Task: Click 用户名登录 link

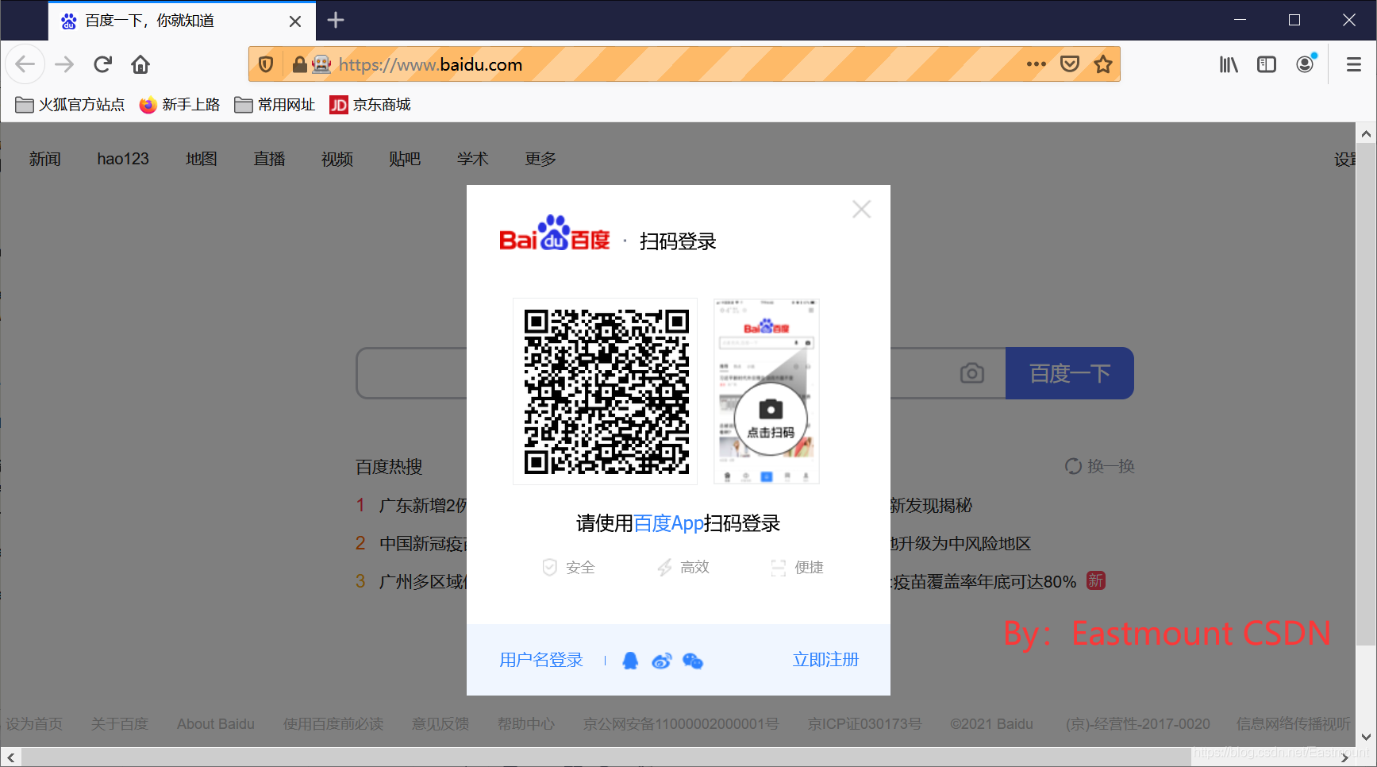Action: (541, 660)
